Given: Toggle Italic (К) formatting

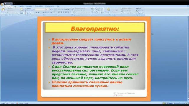Looking at the screenshot, I should coord(39,12).
